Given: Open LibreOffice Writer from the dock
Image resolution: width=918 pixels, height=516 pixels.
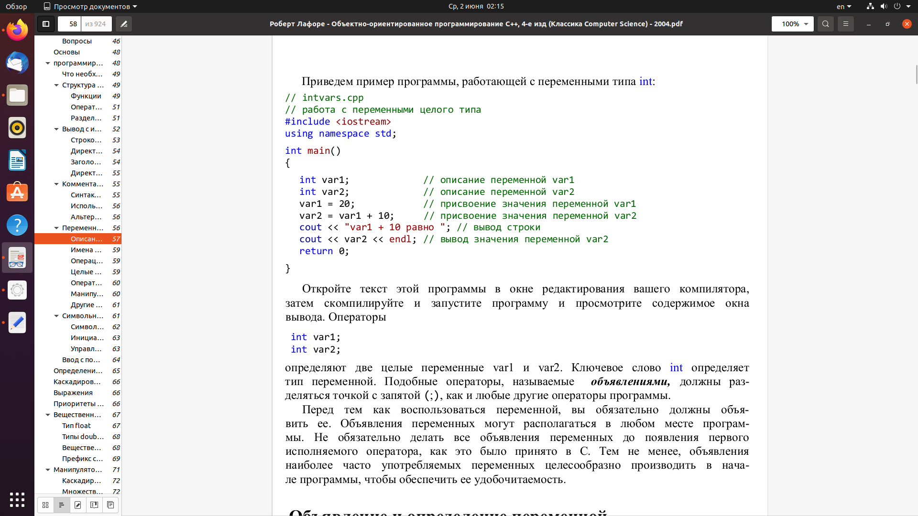Looking at the screenshot, I should pyautogui.click(x=17, y=160).
